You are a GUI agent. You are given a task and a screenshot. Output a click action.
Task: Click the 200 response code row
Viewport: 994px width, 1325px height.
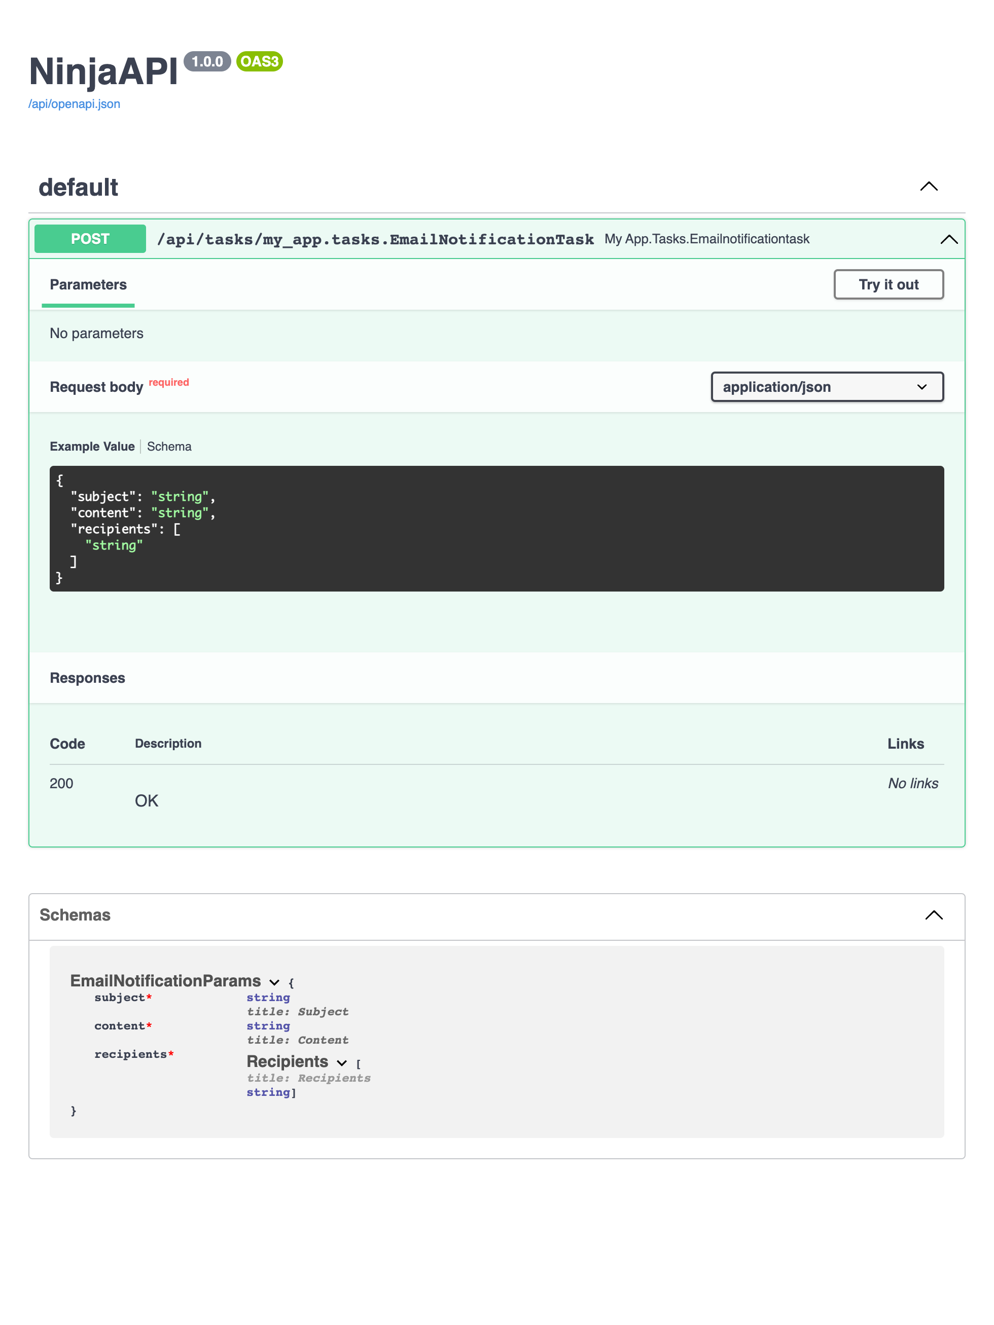[x=61, y=784]
